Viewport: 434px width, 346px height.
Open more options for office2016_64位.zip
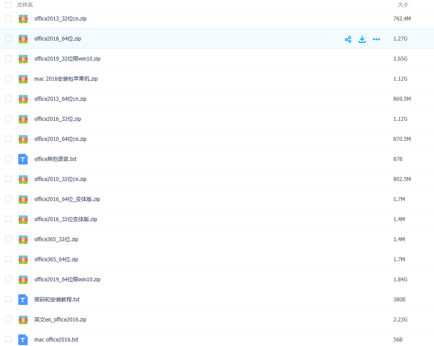tap(376, 39)
